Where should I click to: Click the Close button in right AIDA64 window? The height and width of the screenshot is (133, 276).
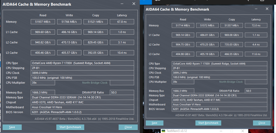pos(262,123)
